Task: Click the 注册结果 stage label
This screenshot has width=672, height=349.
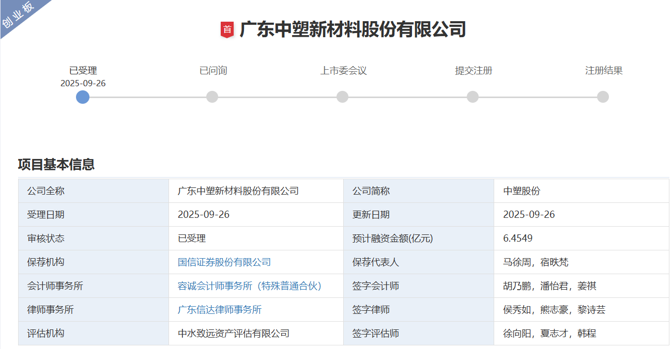Action: click(604, 71)
